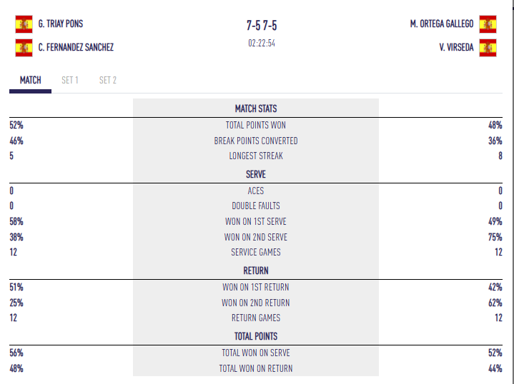This screenshot has height=384, width=514.
Task: Click the Total Points section header
Action: 256,336
